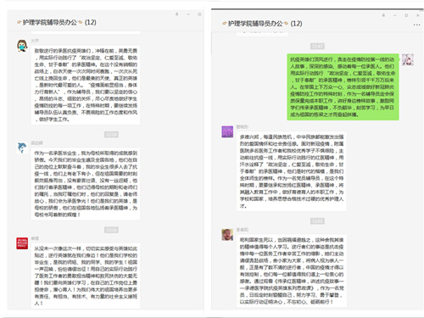Click the baby photo avatar
The height and width of the screenshot is (318, 424).
pyautogui.click(x=227, y=235)
